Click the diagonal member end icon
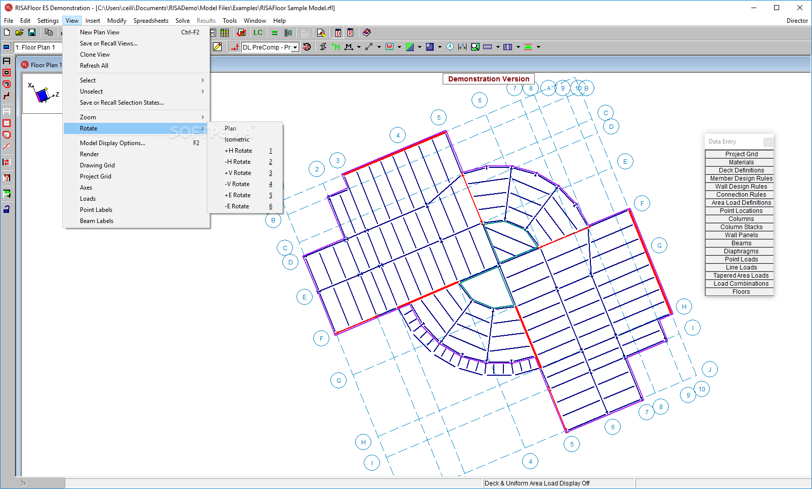This screenshot has height=489, width=812. (x=369, y=47)
